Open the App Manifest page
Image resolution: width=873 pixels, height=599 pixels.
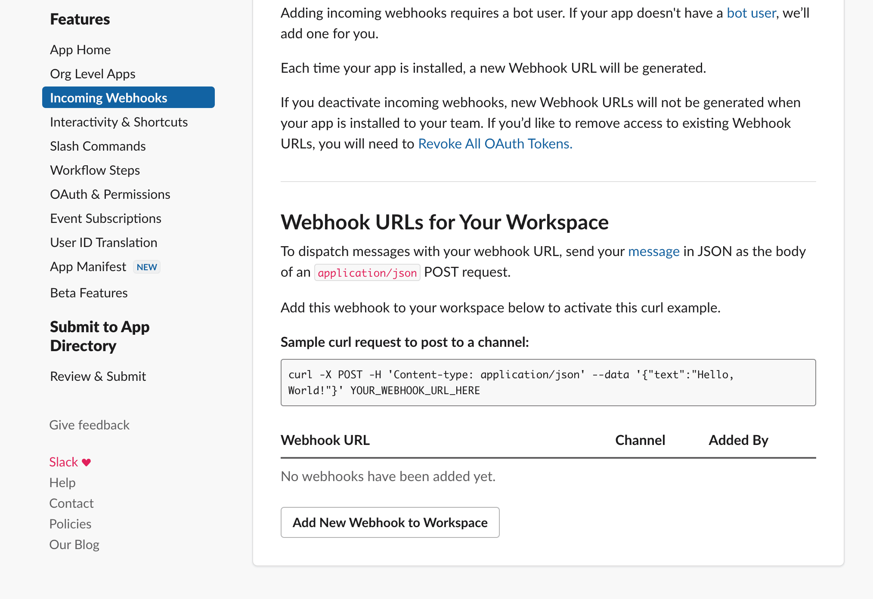[x=88, y=266]
